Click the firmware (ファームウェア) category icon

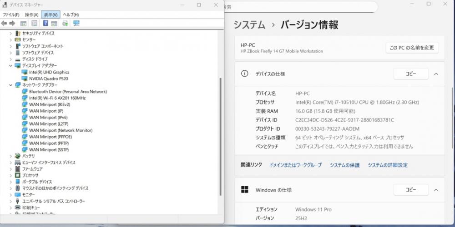(18, 169)
